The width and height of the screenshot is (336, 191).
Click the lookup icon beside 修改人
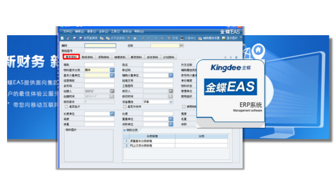[x=171, y=91]
